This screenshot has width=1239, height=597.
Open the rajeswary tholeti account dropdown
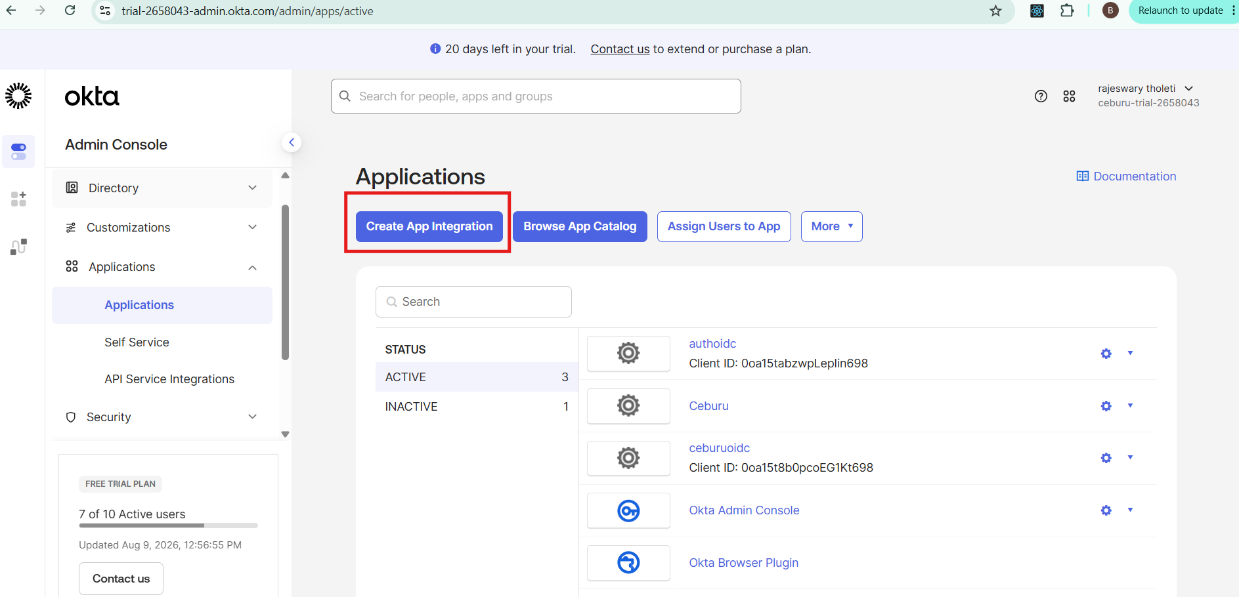[1148, 96]
